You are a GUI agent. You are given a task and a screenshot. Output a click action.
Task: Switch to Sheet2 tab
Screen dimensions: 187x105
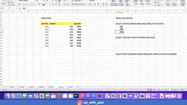22,87
